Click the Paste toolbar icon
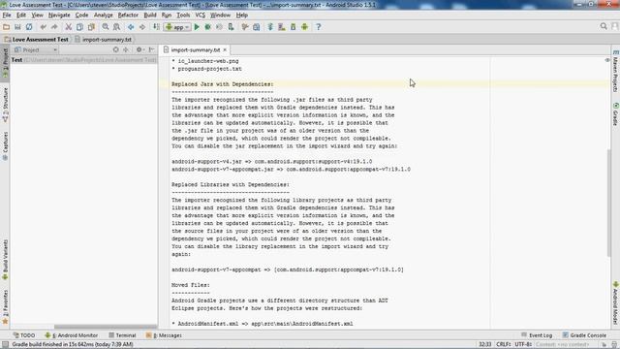 [91, 27]
